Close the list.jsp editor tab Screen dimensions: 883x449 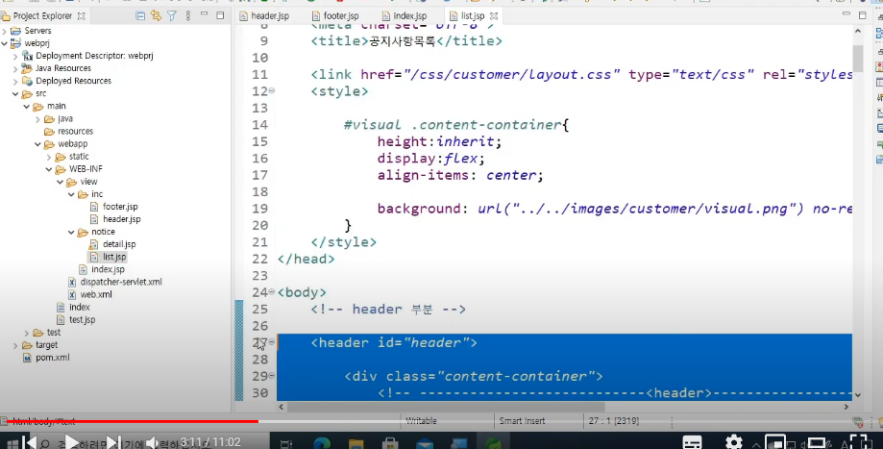494,15
